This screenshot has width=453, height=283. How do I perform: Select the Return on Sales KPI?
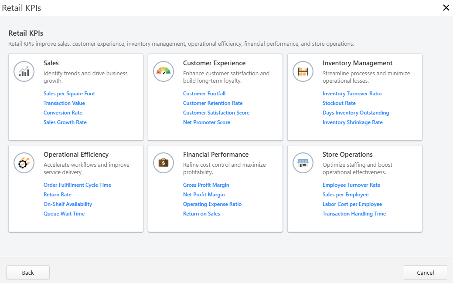(201, 213)
